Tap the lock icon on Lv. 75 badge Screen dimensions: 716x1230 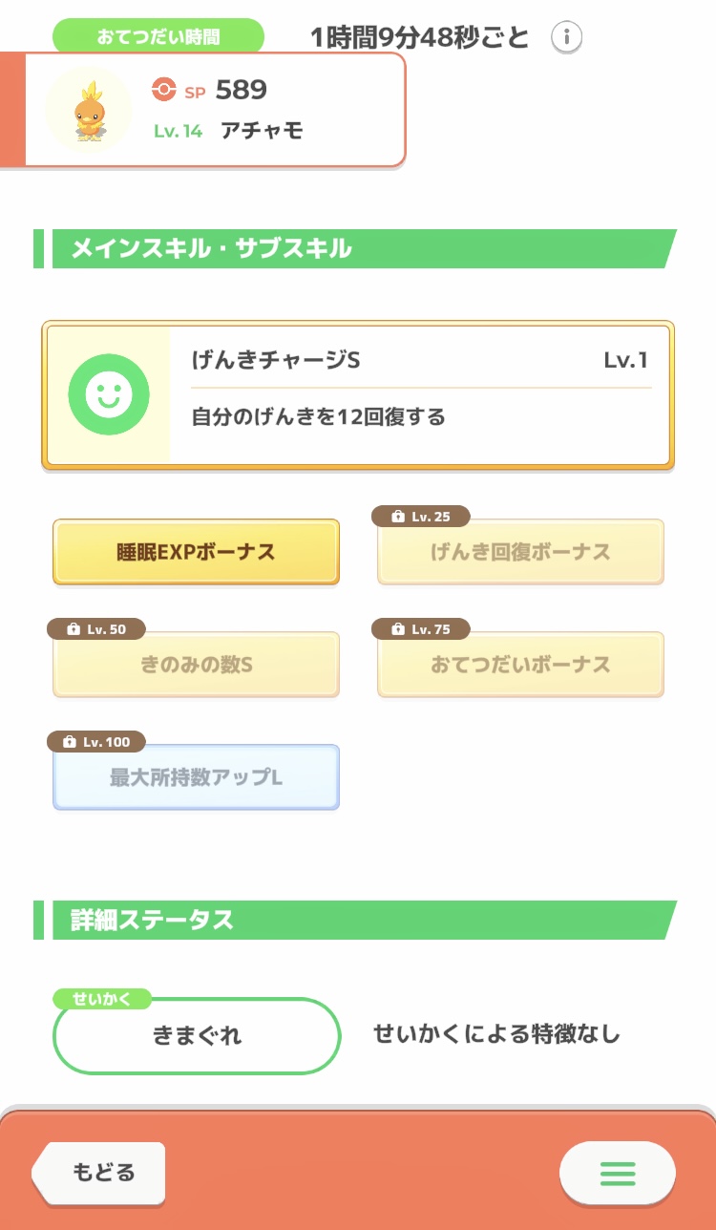(398, 629)
